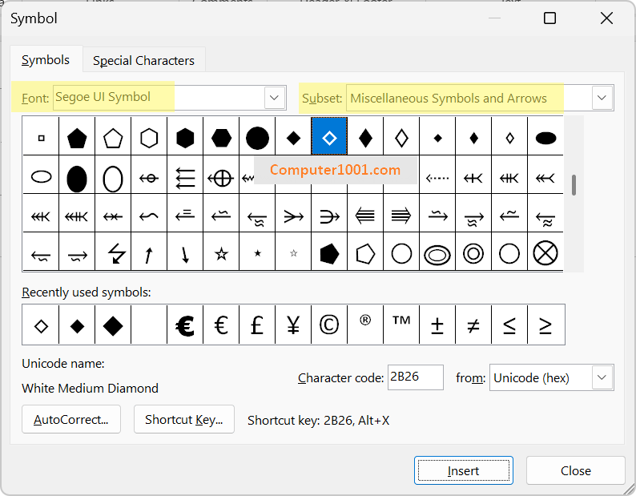This screenshot has height=496, width=636.
Task: Select the white vertical ellipse symbol
Action: [x=113, y=177]
